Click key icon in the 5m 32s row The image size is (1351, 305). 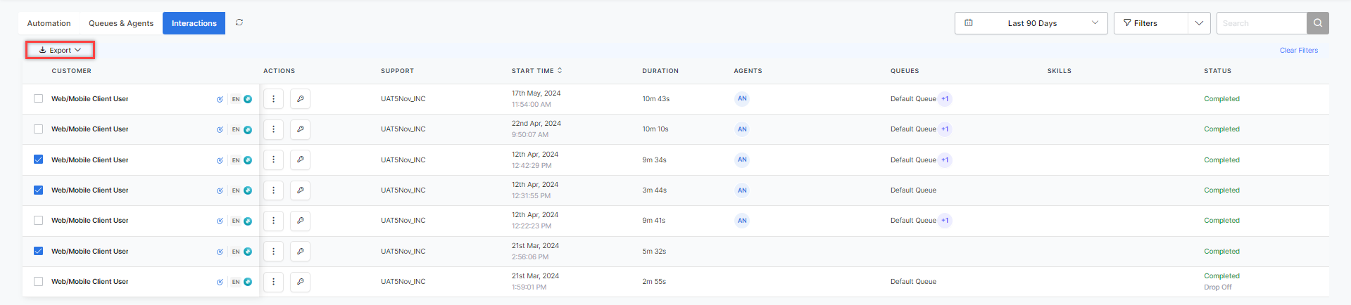coord(300,252)
